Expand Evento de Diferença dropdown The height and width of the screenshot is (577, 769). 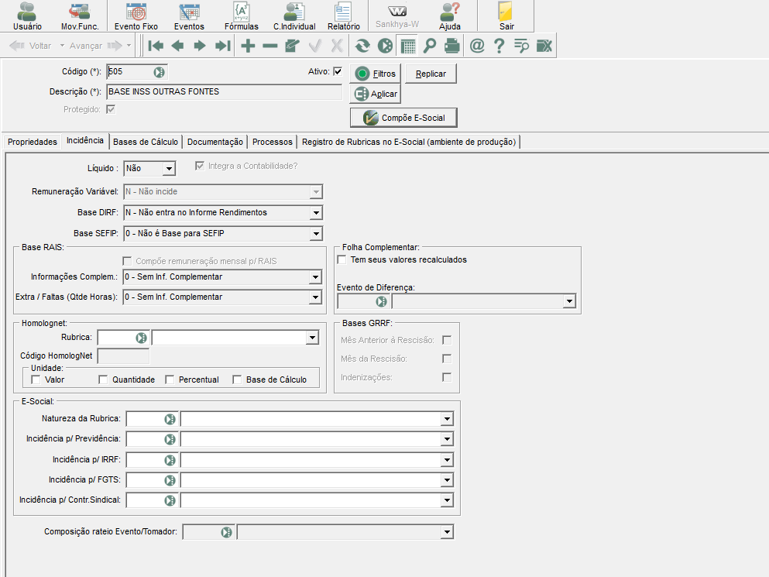[569, 301]
